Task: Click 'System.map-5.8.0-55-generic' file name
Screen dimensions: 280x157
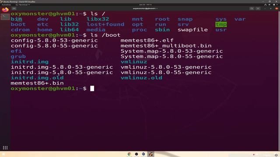Action: click(x=172, y=56)
